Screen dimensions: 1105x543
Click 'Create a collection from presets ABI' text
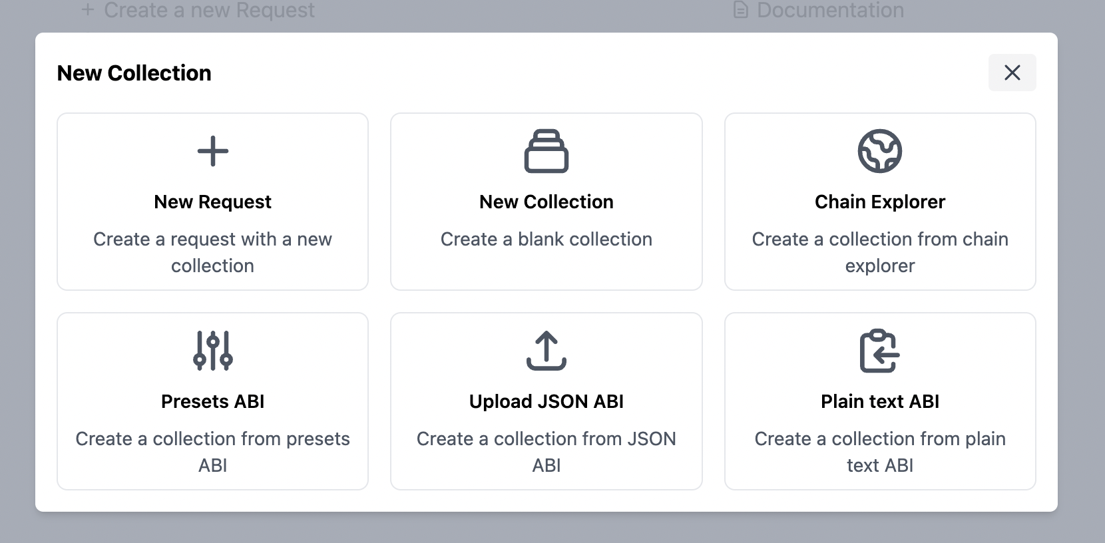(213, 452)
